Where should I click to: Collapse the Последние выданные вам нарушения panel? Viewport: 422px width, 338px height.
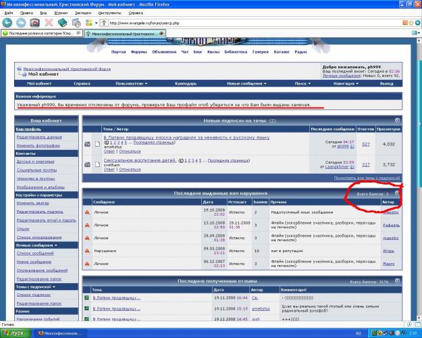397,193
